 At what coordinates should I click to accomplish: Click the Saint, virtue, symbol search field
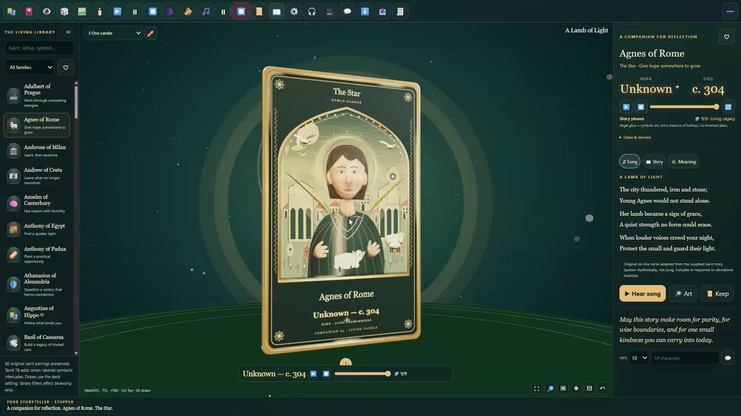pyautogui.click(x=39, y=47)
